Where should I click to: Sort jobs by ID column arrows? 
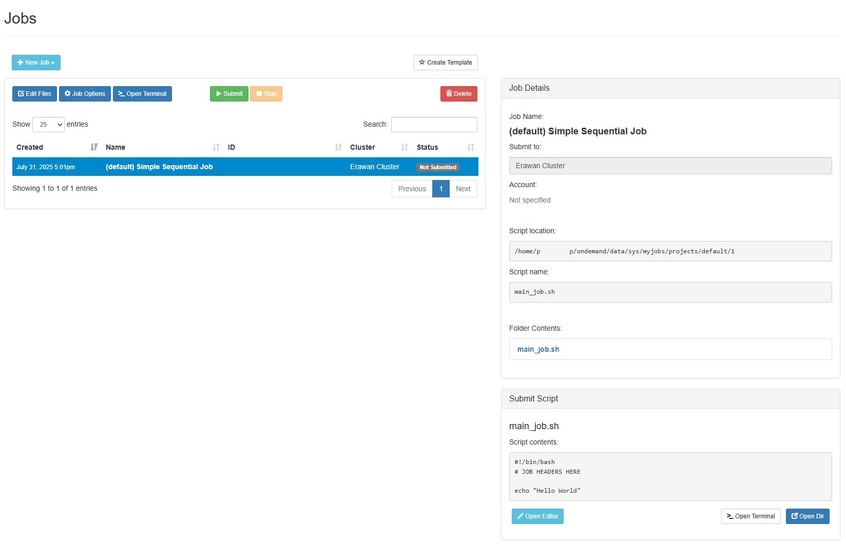point(338,147)
